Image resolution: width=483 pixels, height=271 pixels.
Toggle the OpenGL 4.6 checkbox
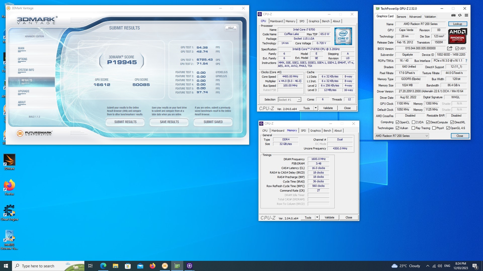point(448,128)
